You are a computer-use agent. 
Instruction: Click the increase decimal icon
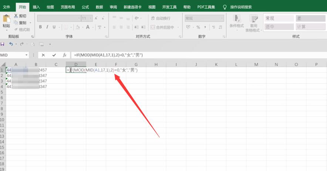(213, 27)
